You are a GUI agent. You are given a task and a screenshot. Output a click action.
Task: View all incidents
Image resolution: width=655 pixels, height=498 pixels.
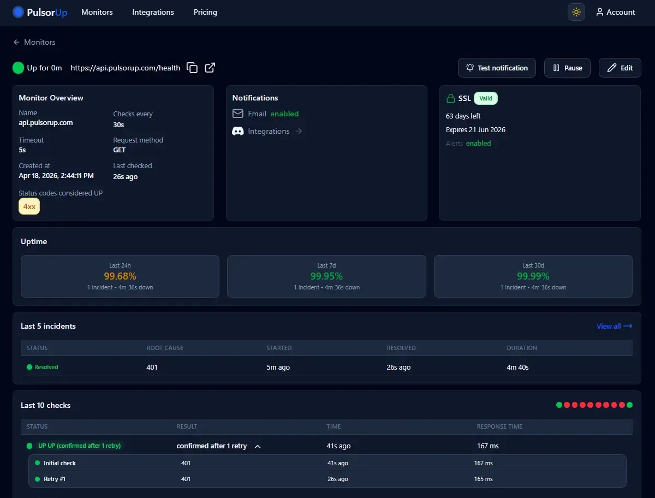[615, 326]
